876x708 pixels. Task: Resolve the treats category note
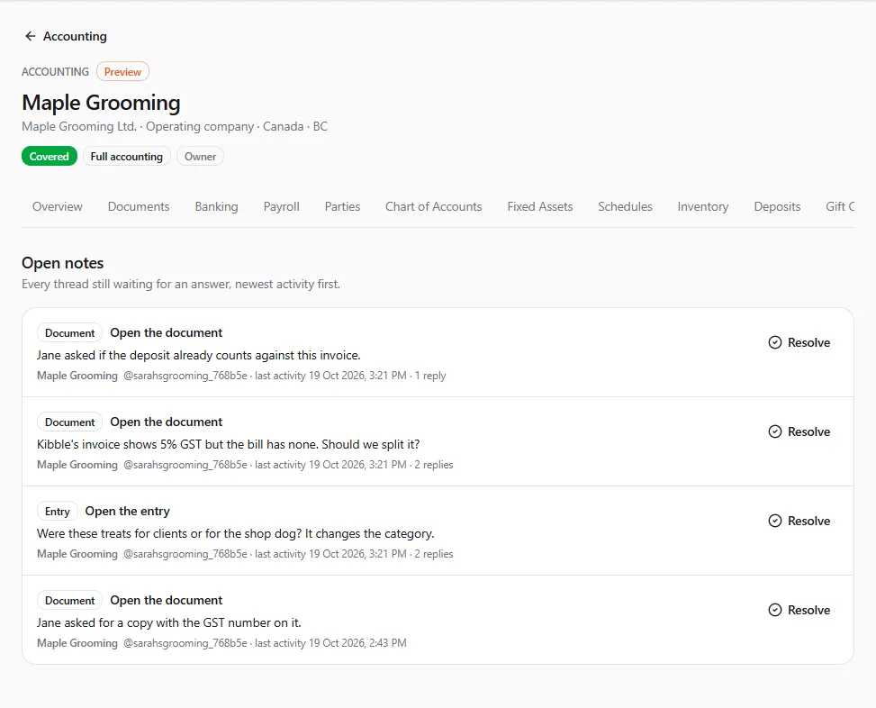[x=799, y=521]
